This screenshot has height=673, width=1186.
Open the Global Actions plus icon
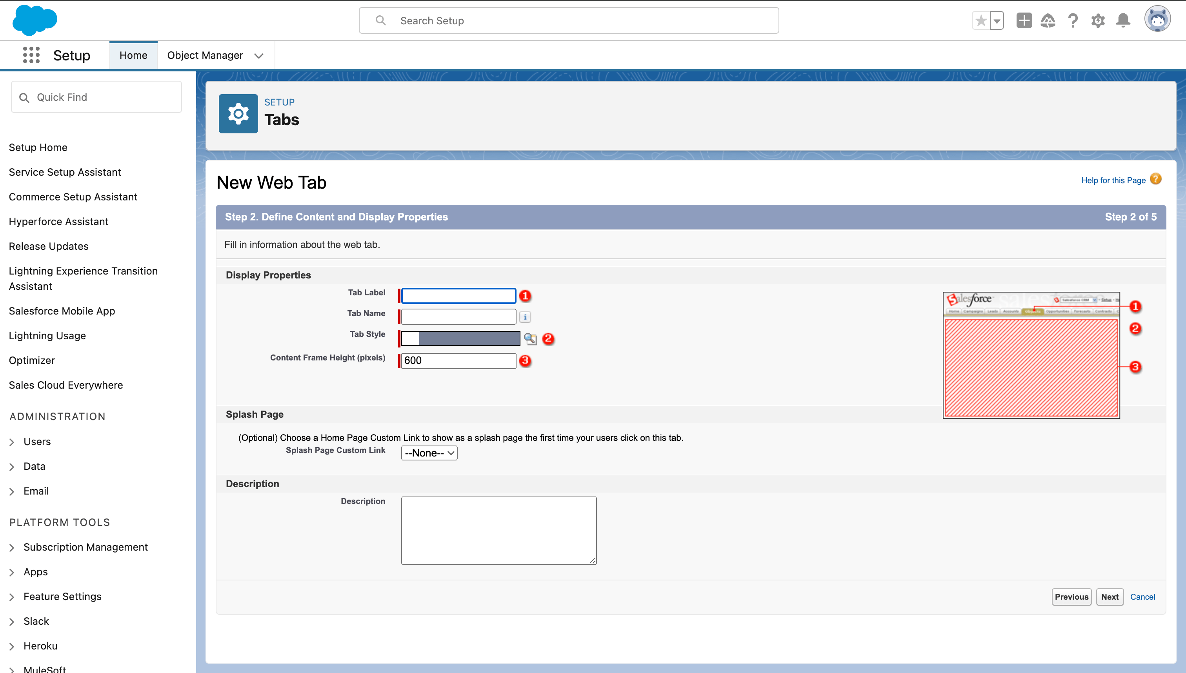click(1024, 21)
